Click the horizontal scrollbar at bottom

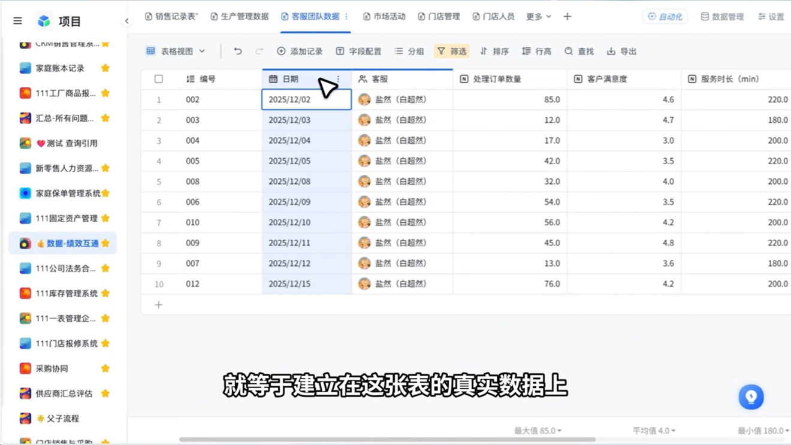(x=387, y=440)
